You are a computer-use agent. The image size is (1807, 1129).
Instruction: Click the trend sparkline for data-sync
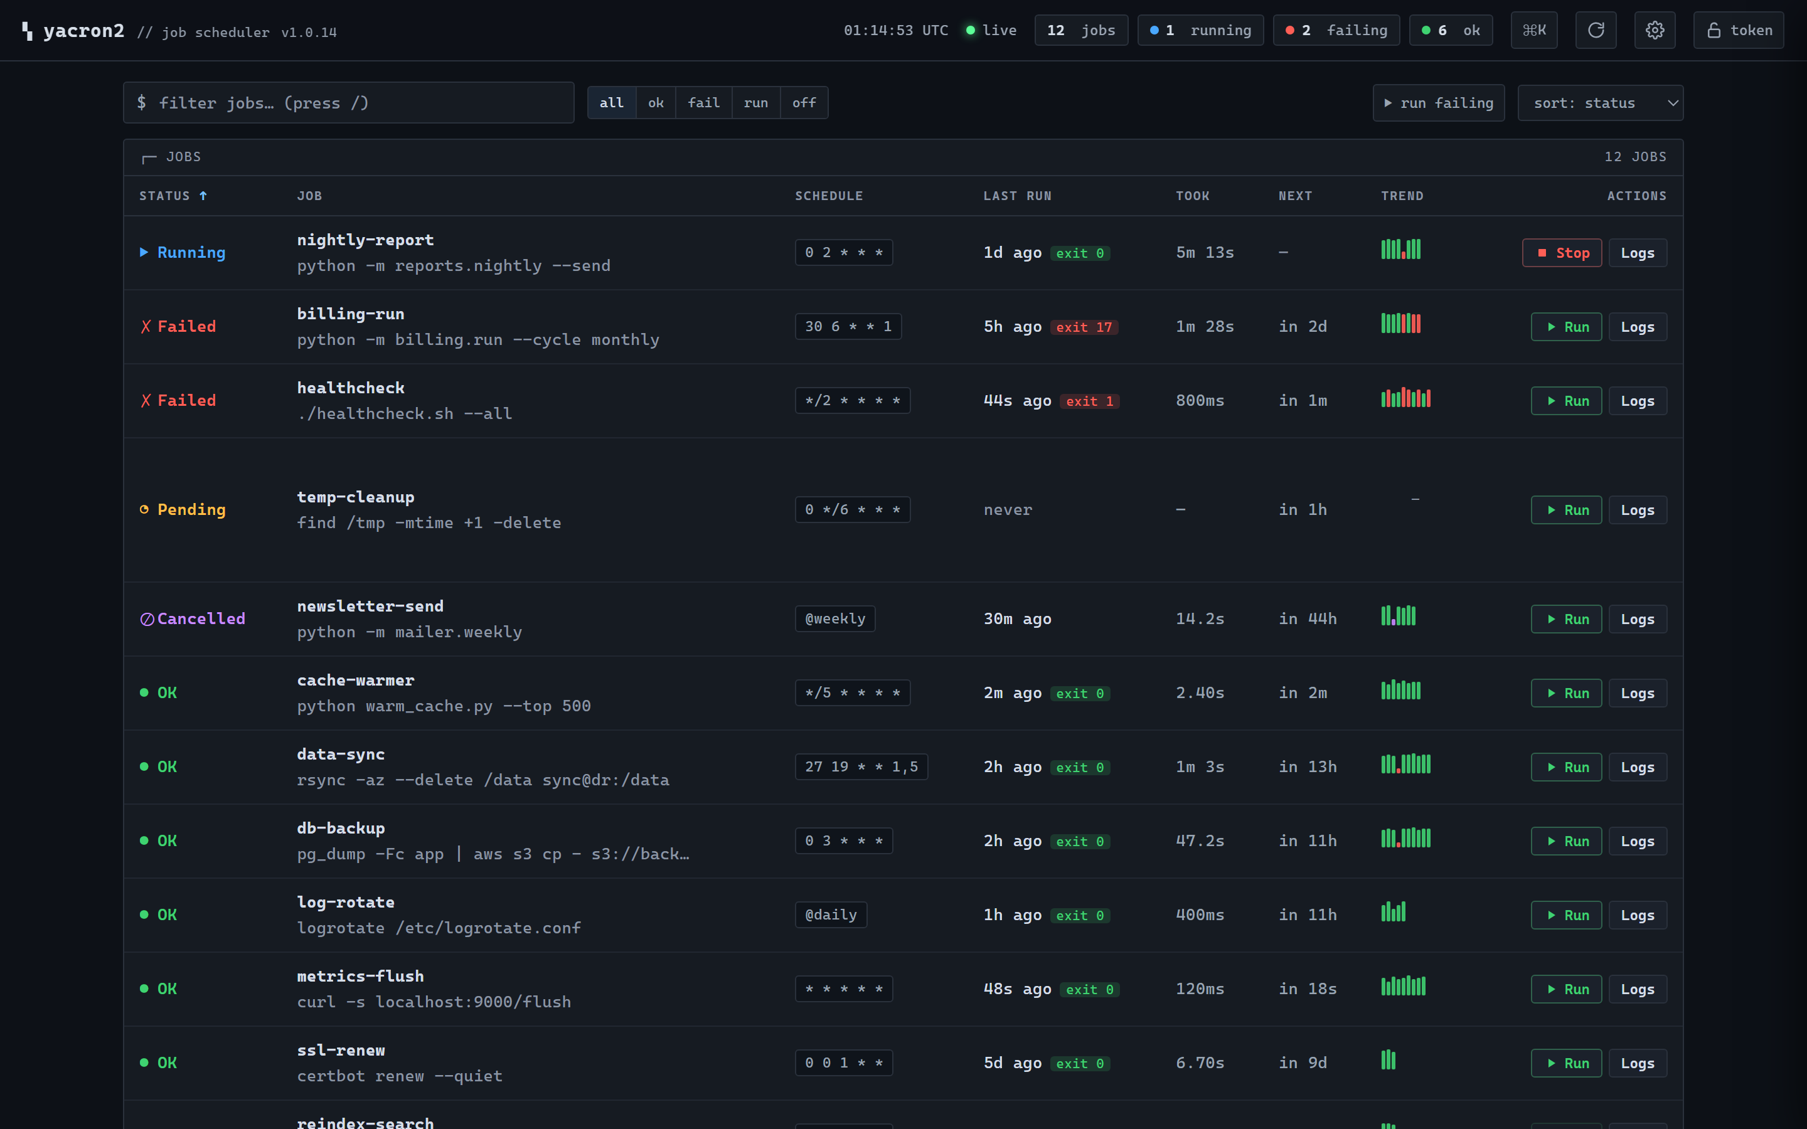coord(1405,763)
